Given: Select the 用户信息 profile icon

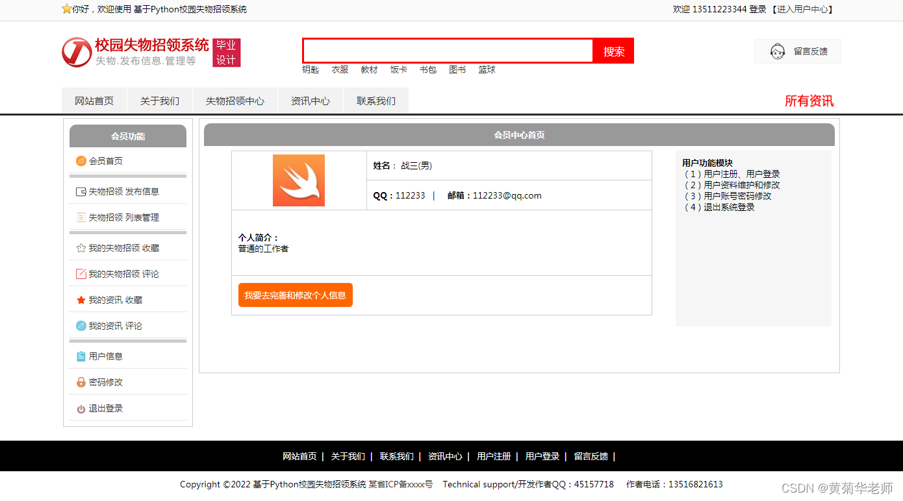Looking at the screenshot, I should pyautogui.click(x=81, y=356).
